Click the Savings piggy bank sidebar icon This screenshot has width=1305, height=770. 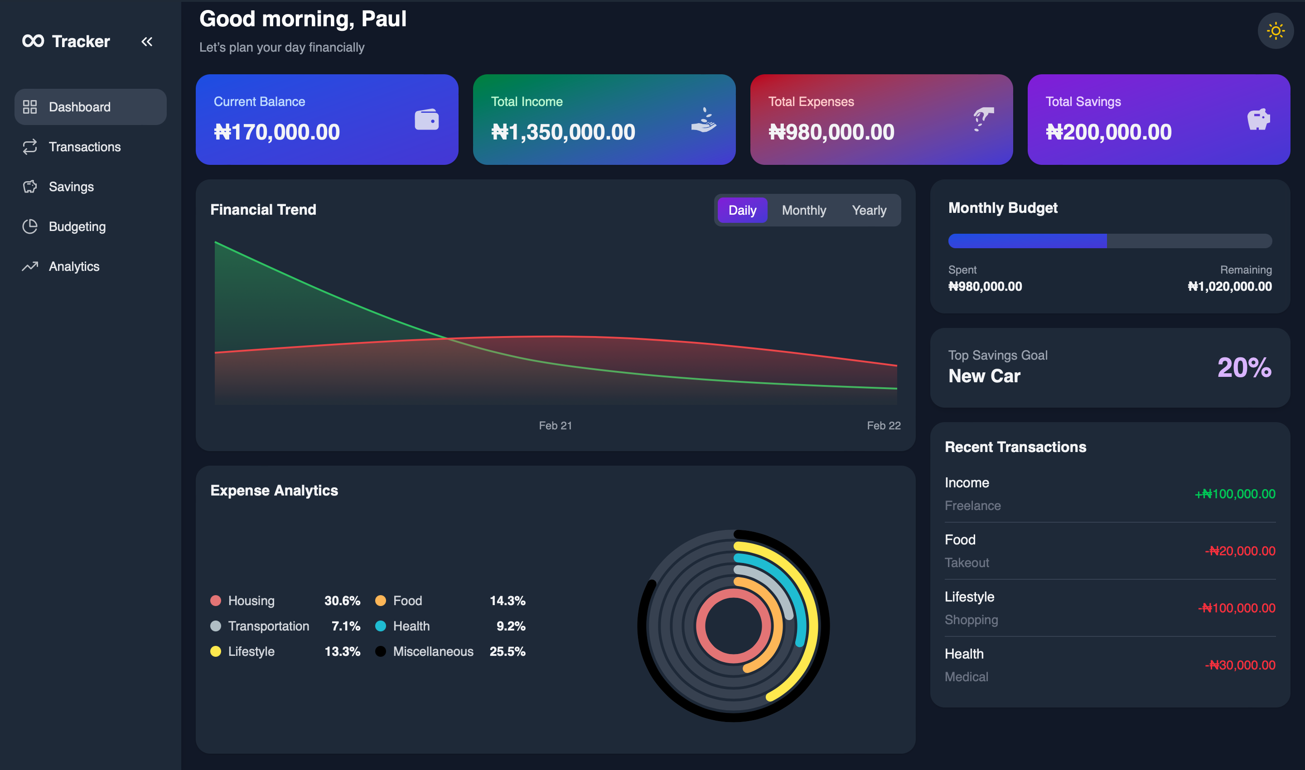pyautogui.click(x=29, y=187)
